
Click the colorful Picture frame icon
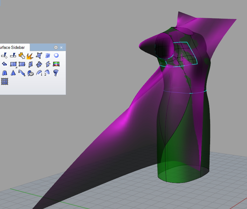click(56, 64)
